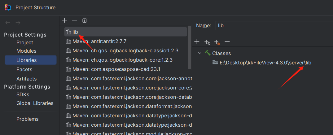333x135 pixels.
Task: Select the jackson.dataformat library row
Action: click(x=128, y=106)
